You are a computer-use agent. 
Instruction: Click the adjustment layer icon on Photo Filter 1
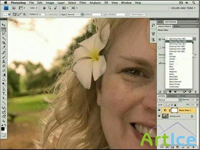tap(165, 110)
